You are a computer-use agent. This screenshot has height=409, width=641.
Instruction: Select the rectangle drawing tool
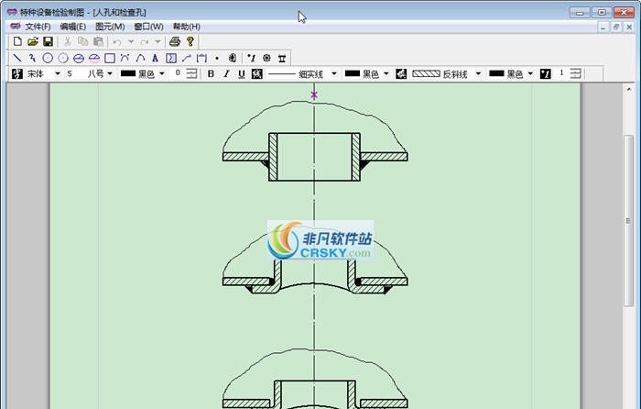tap(109, 58)
